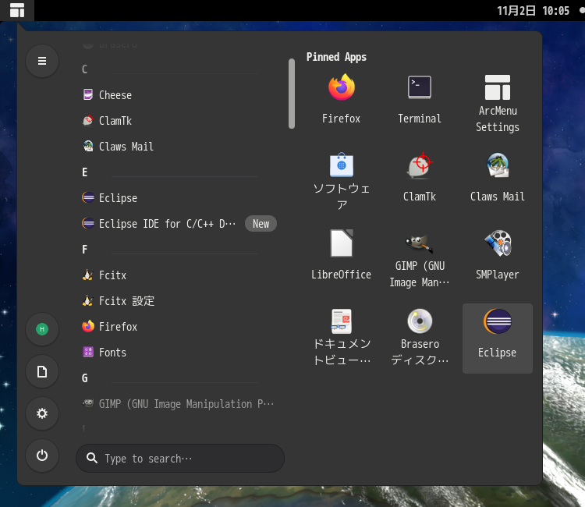Launch Eclipse from the app list
This screenshot has width=585, height=507.
tap(179, 198)
